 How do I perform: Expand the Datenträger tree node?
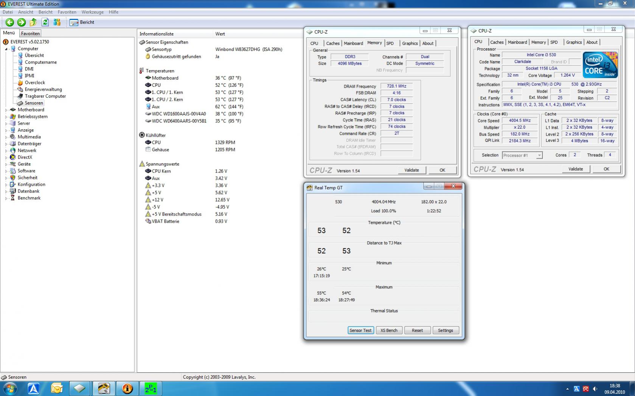coord(6,144)
